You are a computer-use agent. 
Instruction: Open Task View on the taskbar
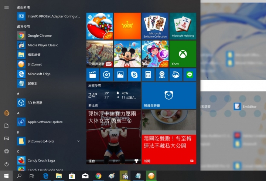tap(32, 176)
